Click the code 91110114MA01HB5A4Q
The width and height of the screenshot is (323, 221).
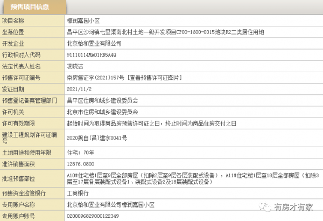click(x=91, y=54)
